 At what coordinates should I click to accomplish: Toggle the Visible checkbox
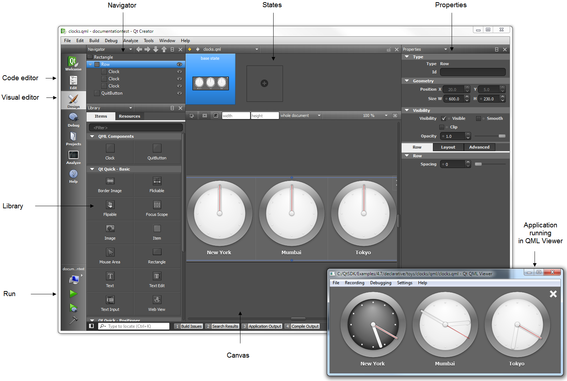[x=444, y=118]
